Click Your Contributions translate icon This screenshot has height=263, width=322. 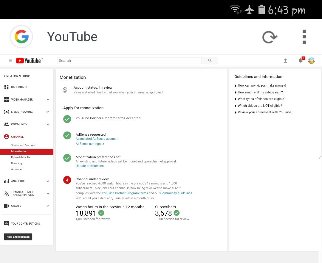tap(6, 223)
